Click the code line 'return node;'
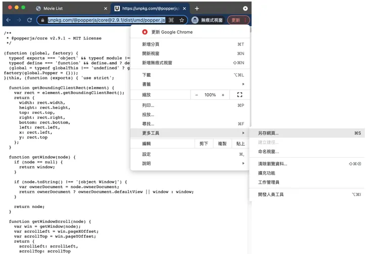The width and height of the screenshot is (374, 254). pyautogui.click(x=29, y=207)
